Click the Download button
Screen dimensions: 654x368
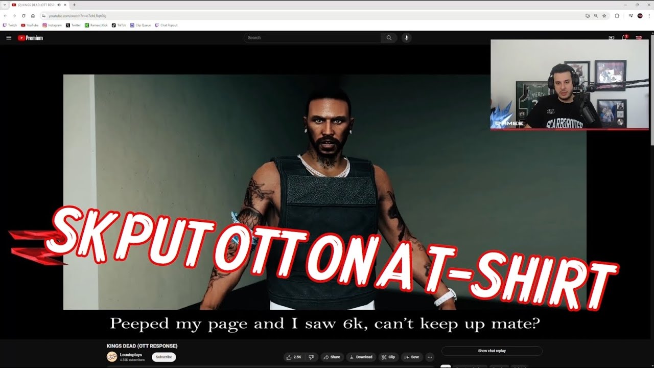click(361, 357)
